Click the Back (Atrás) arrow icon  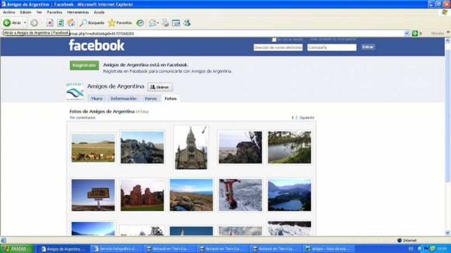tap(7, 23)
